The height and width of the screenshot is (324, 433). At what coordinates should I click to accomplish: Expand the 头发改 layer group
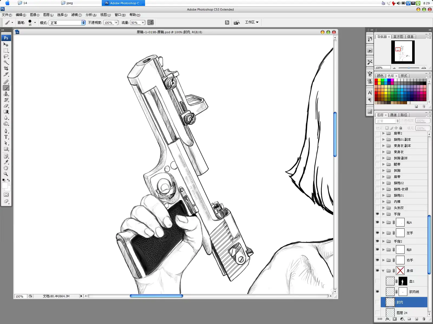click(383, 208)
